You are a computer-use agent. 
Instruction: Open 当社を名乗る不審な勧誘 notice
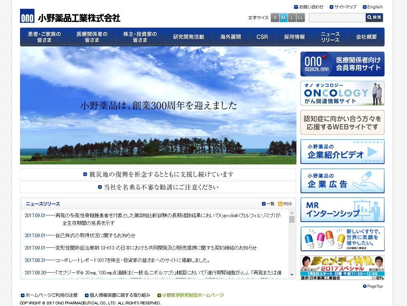[158, 187]
